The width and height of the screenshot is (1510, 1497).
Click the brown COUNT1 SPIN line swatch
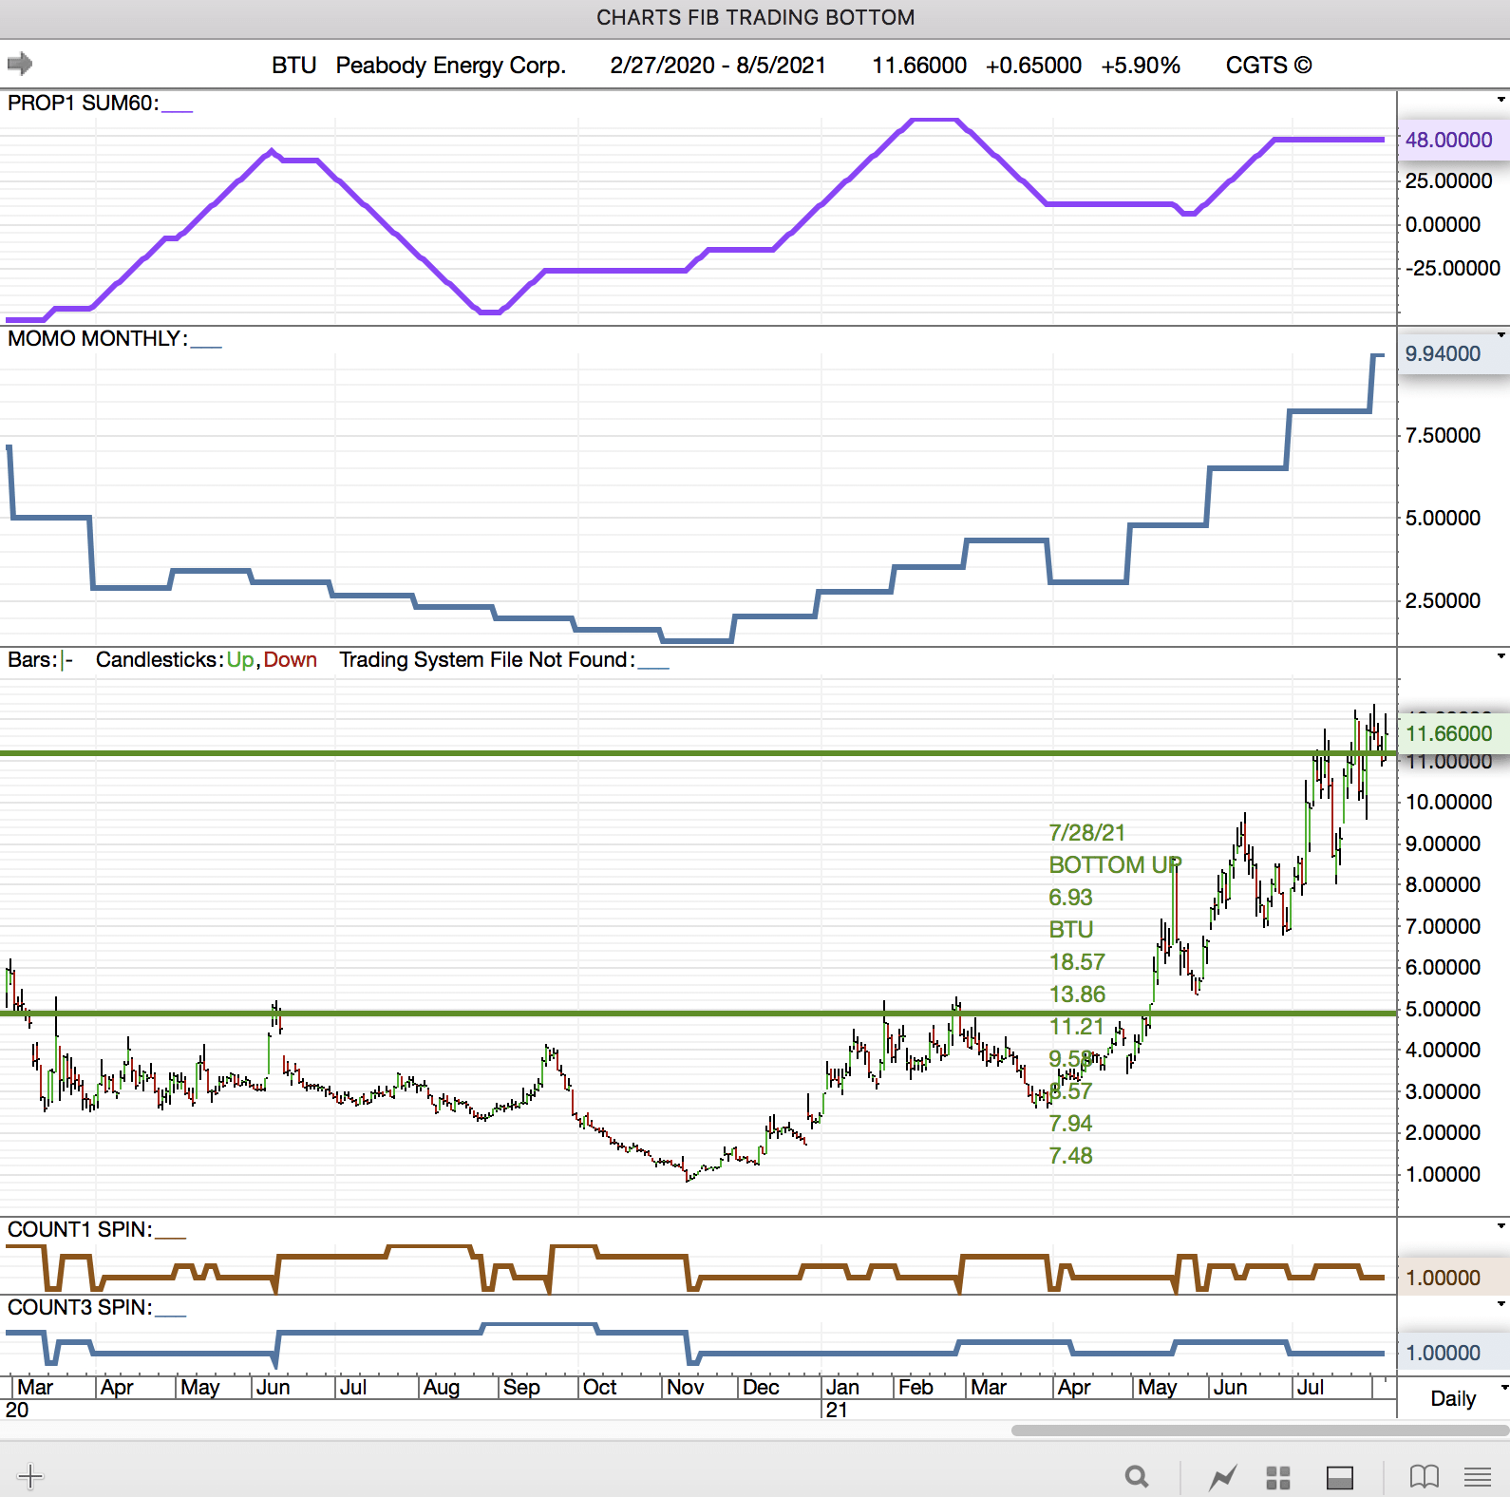coord(170,1237)
